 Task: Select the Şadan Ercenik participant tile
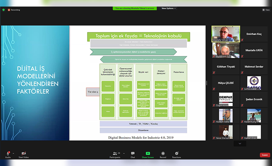point(254,99)
